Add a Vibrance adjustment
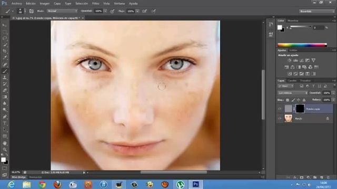The width and height of the screenshot is (337, 189). point(314,60)
